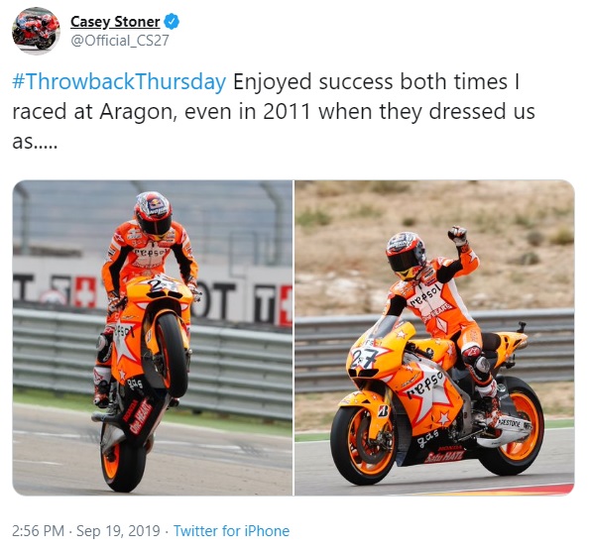Follow the #ThrowbackThursday hashtag
The image size is (589, 551).
click(119, 82)
